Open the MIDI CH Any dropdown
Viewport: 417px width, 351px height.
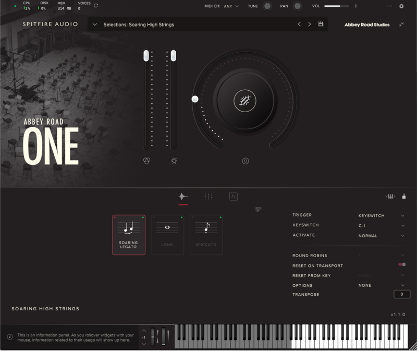point(231,6)
